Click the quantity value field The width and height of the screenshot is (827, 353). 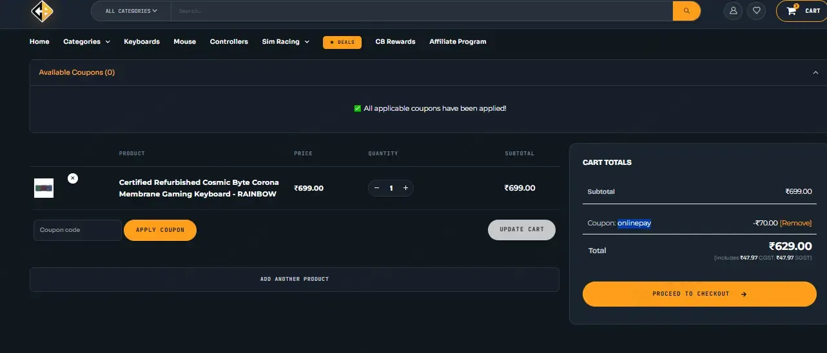(x=391, y=188)
